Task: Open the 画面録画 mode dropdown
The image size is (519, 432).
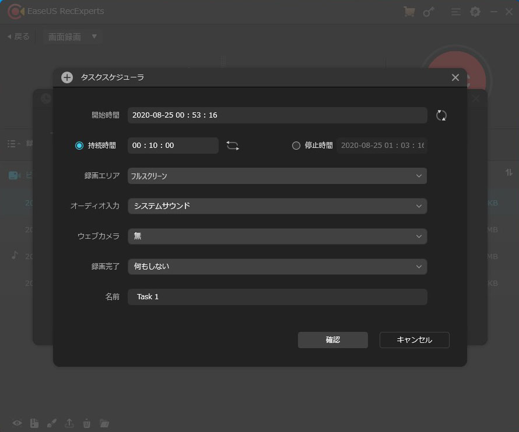Action: click(72, 37)
